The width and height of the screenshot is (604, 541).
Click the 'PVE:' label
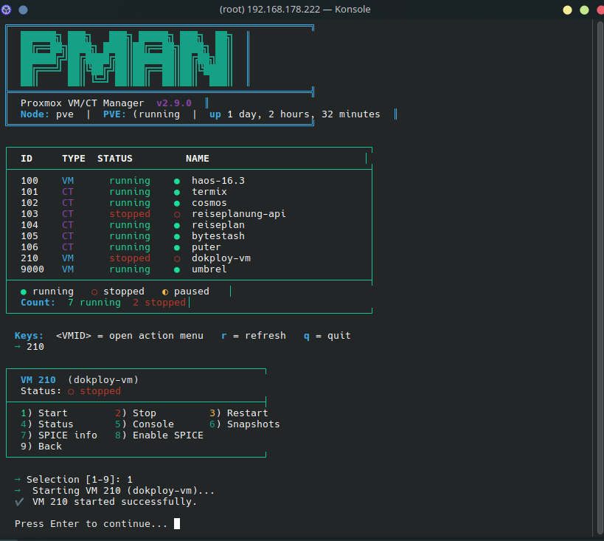click(x=115, y=114)
